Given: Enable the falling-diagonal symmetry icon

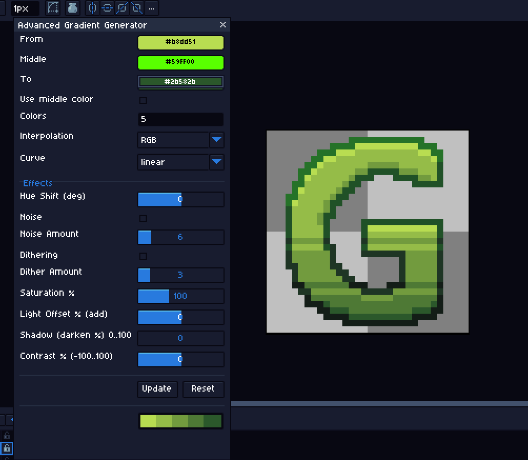Looking at the screenshot, I should 137,8.
